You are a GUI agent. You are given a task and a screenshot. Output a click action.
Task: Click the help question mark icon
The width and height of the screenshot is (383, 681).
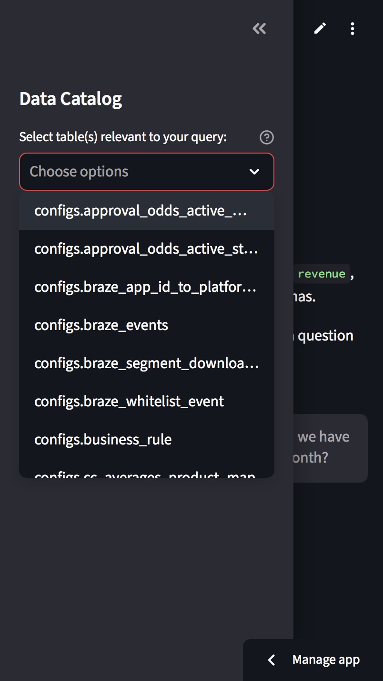[x=267, y=137]
